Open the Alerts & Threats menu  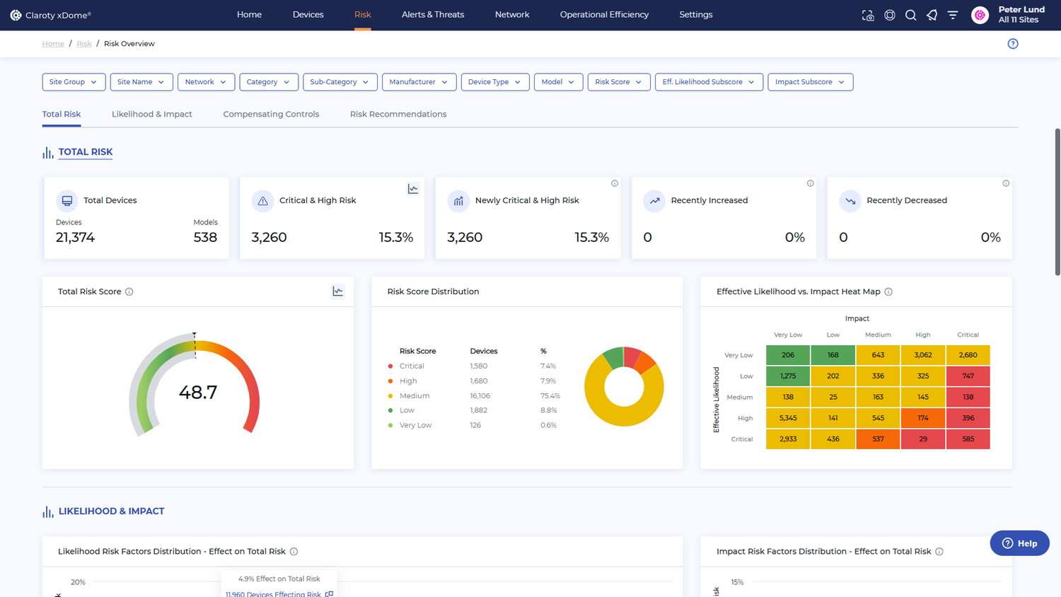(x=433, y=15)
